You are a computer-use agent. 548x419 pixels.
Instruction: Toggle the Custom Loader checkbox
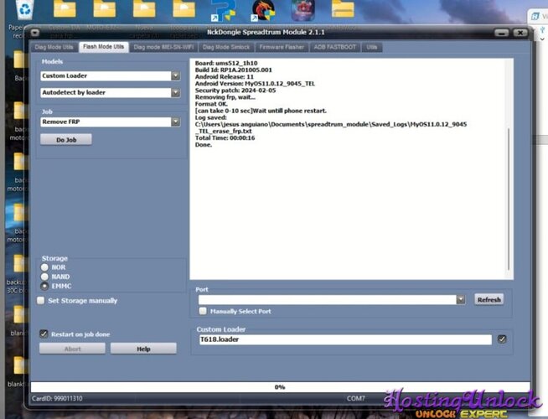(x=502, y=339)
